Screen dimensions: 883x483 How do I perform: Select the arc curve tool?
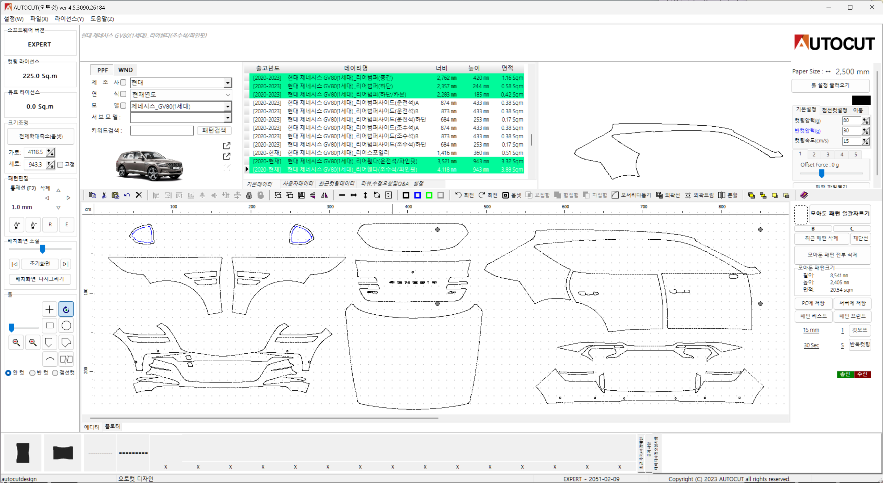tap(49, 359)
